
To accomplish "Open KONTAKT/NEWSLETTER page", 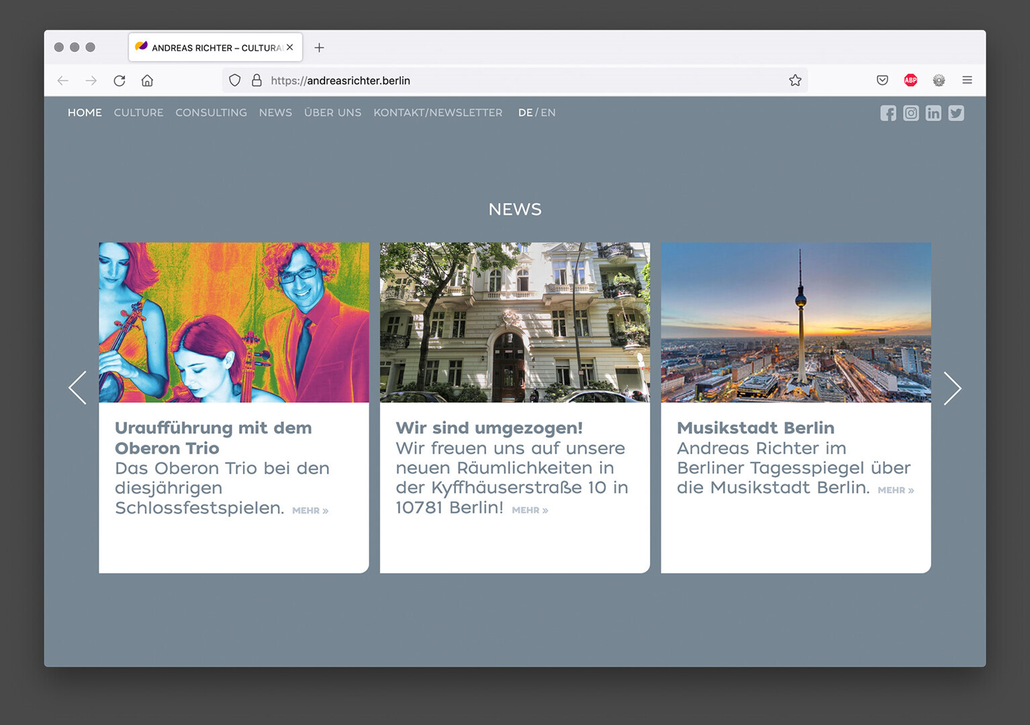I will tap(437, 113).
